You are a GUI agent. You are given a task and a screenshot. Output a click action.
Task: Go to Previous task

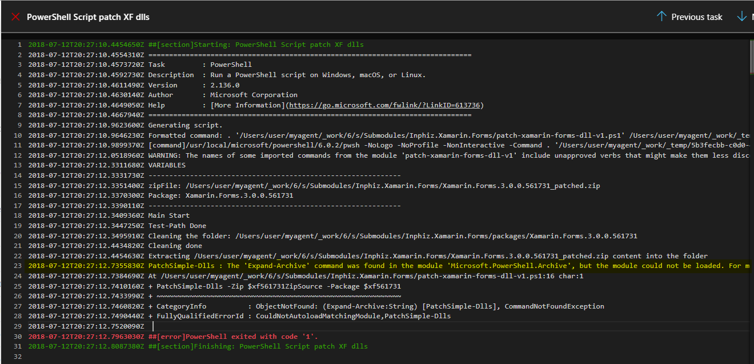(696, 17)
